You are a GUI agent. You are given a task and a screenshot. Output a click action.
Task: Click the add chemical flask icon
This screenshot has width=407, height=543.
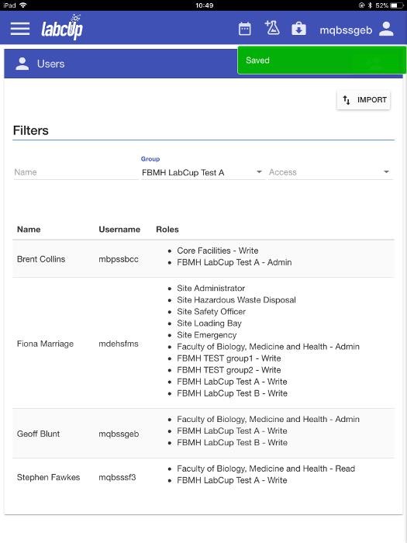click(x=272, y=28)
